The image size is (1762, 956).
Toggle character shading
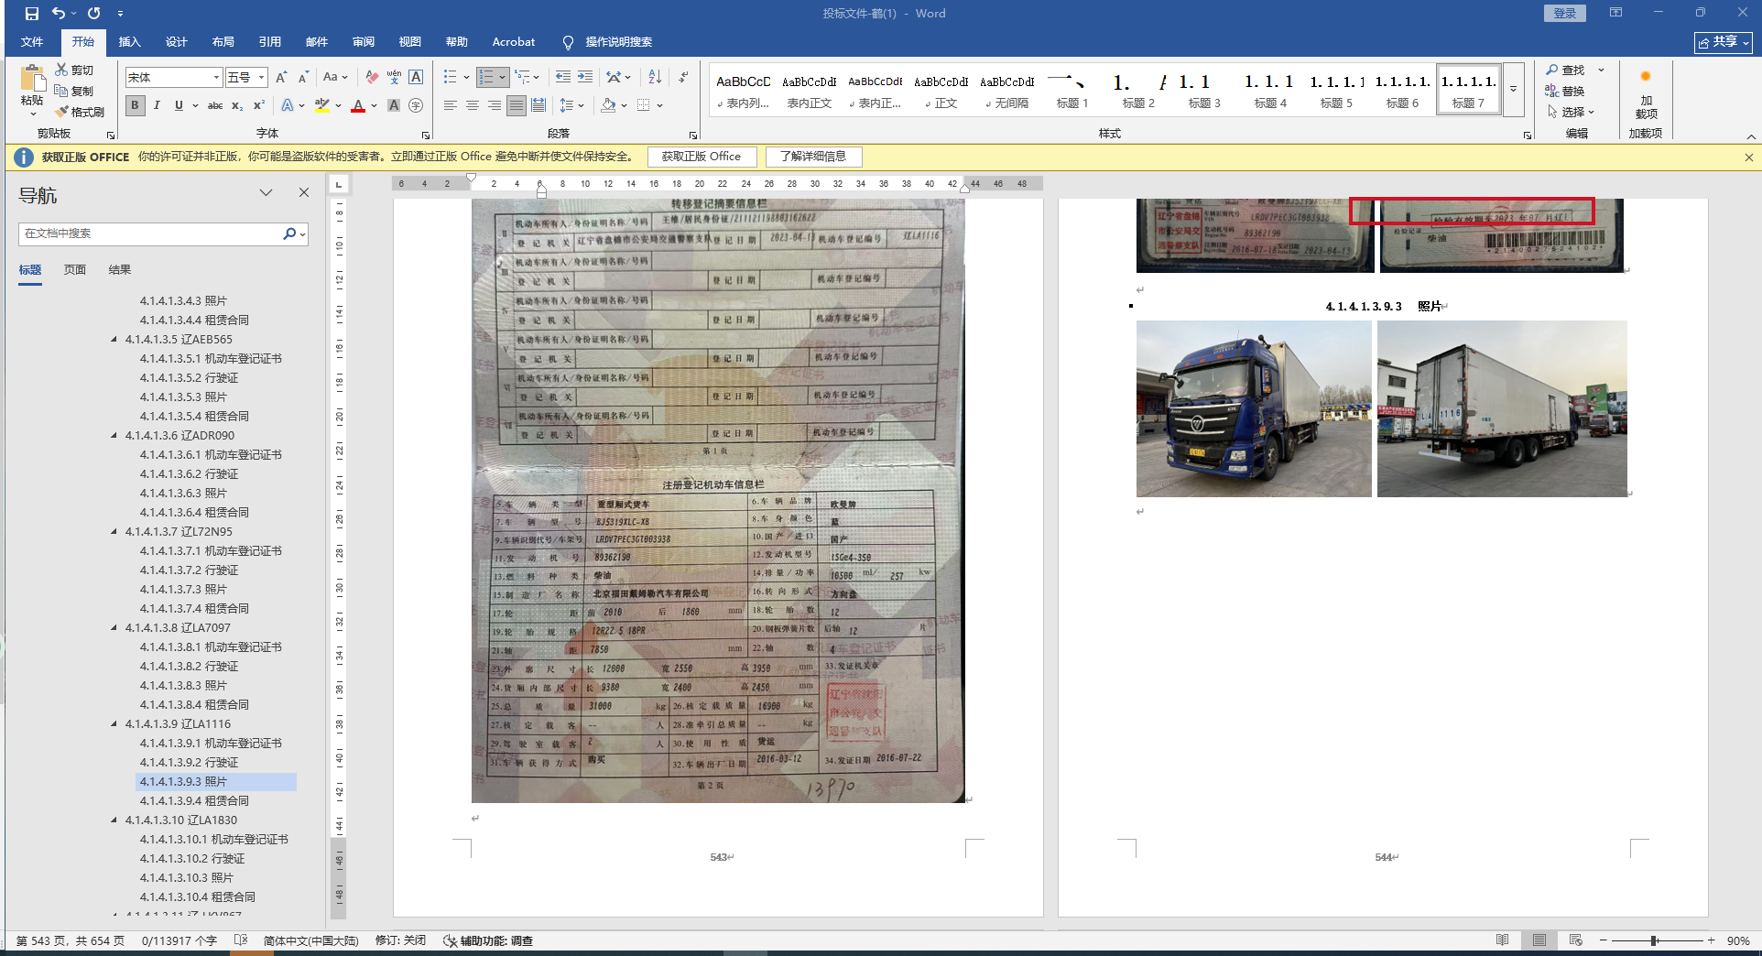[394, 105]
